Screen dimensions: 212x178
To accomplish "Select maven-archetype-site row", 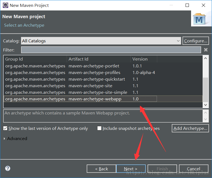I will tap(103, 86).
